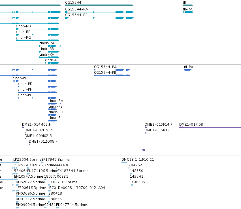Select cindr-PB protein label

[56, 106]
